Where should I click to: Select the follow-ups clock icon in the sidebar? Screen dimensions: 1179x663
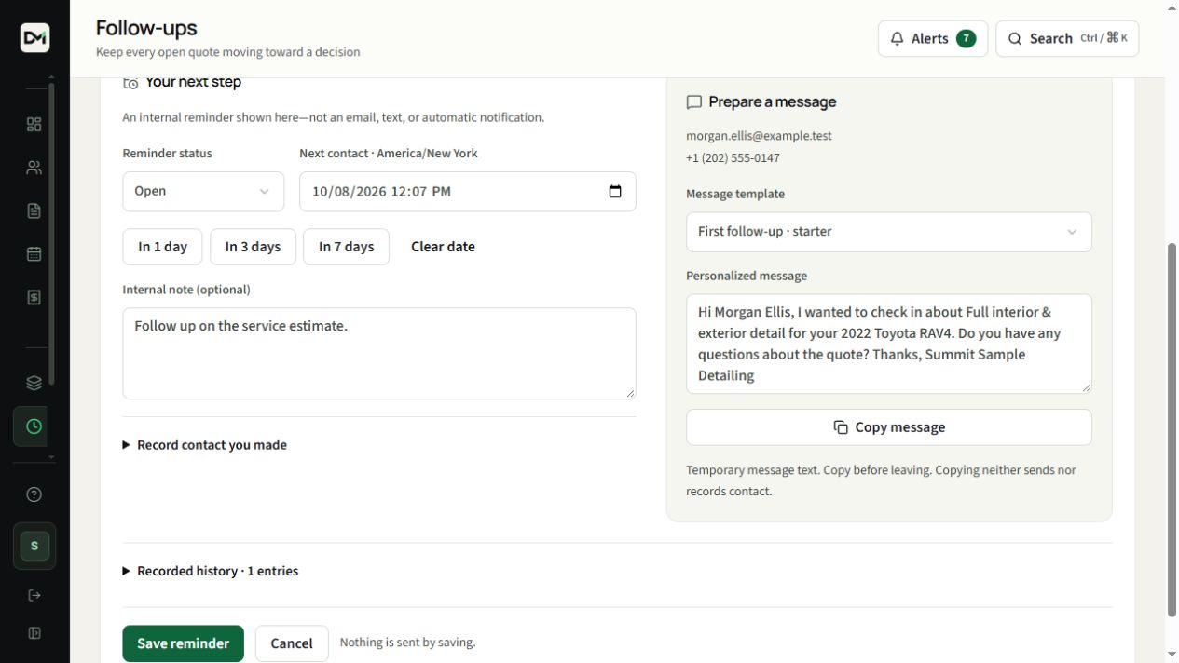[34, 426]
